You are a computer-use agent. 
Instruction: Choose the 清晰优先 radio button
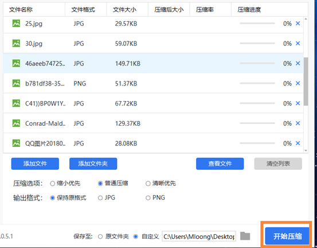[x=148, y=184]
